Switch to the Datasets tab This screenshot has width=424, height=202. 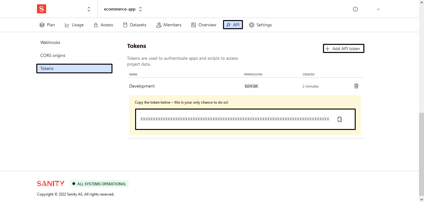[x=134, y=25]
